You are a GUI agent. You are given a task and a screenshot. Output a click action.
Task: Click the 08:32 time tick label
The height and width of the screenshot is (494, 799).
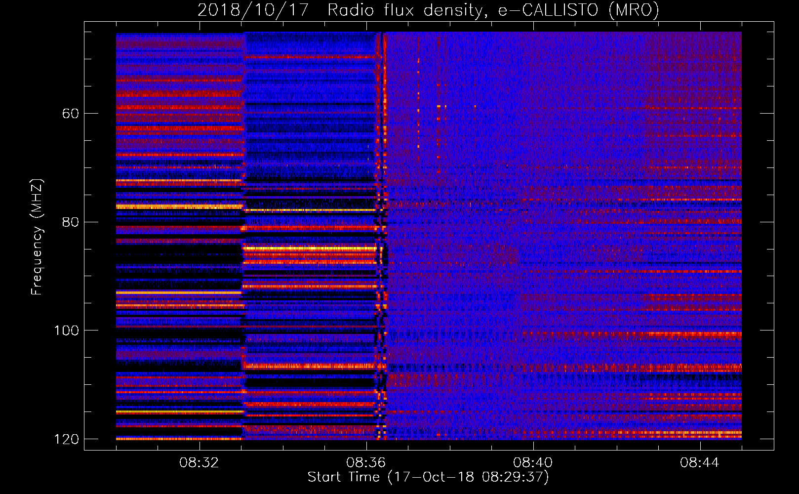(199, 463)
